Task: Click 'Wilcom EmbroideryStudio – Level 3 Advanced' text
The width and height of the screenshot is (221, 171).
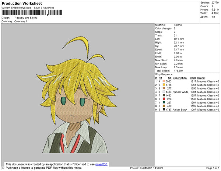Action: [28, 8]
